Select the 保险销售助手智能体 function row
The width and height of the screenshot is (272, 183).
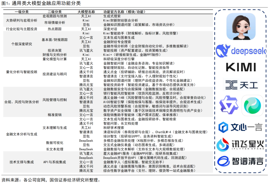(141, 115)
